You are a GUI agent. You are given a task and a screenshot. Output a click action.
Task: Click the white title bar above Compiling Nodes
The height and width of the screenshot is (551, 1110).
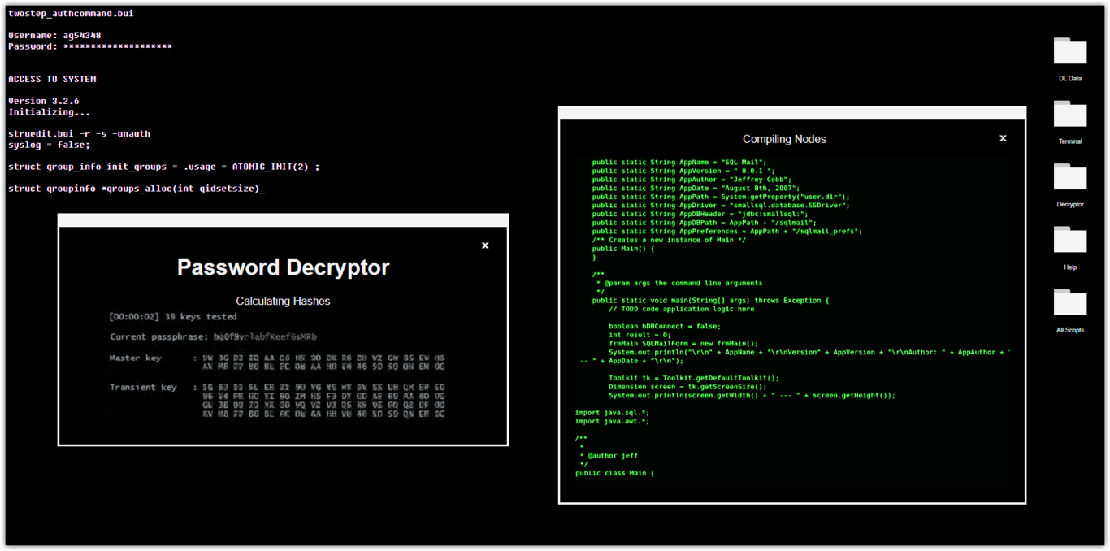click(791, 112)
